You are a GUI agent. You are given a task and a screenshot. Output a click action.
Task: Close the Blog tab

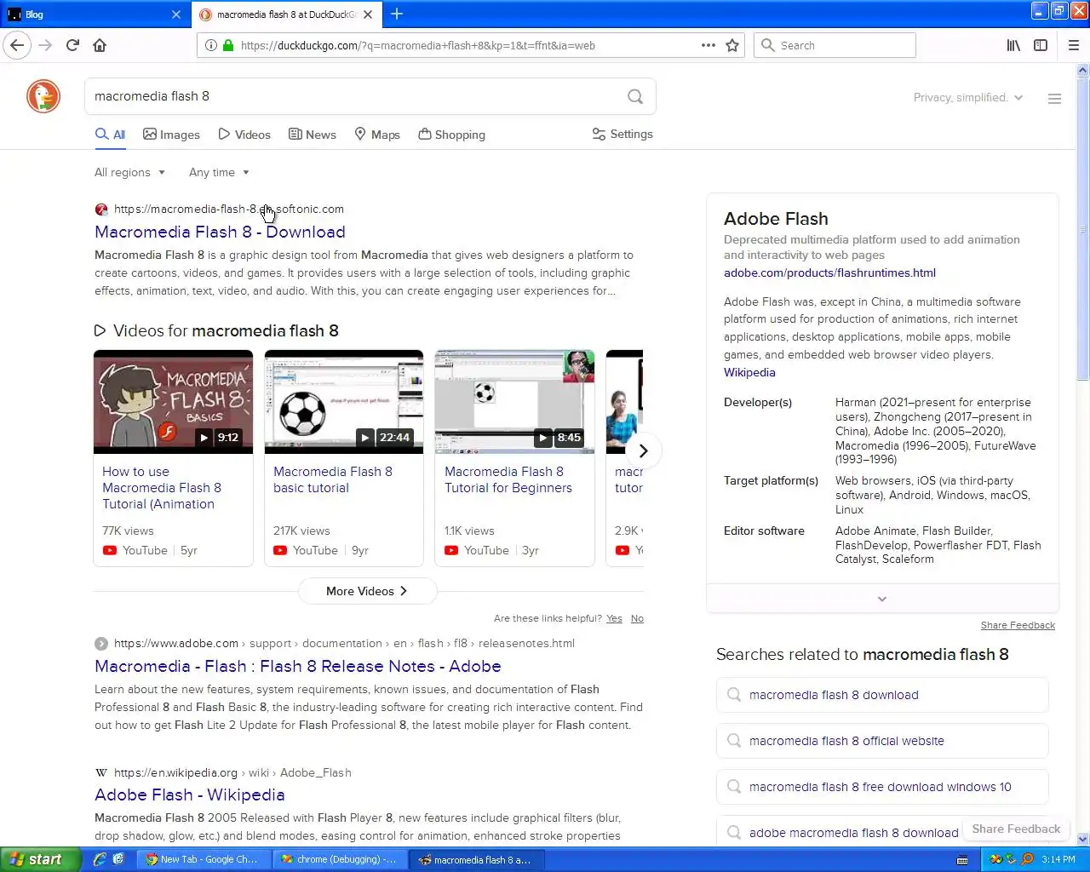click(175, 14)
